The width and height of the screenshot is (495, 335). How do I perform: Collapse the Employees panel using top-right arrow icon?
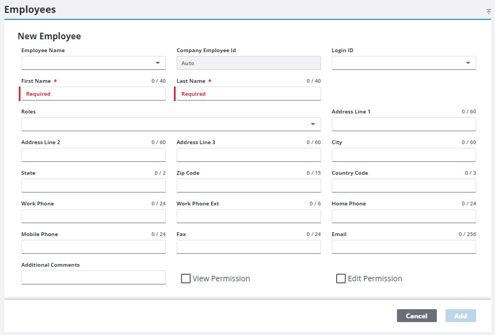(x=489, y=11)
